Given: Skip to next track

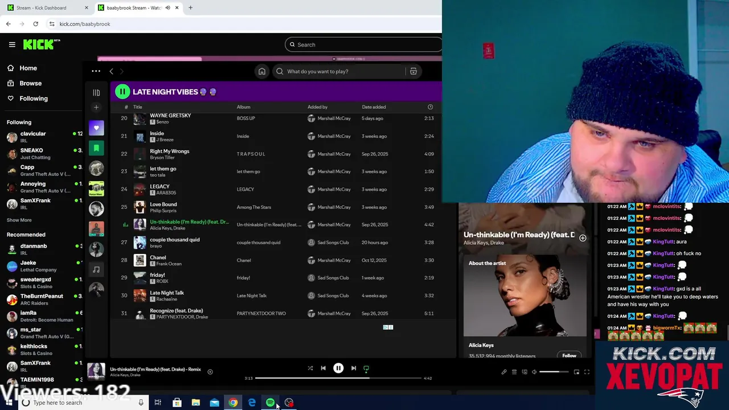Looking at the screenshot, I should (x=354, y=368).
